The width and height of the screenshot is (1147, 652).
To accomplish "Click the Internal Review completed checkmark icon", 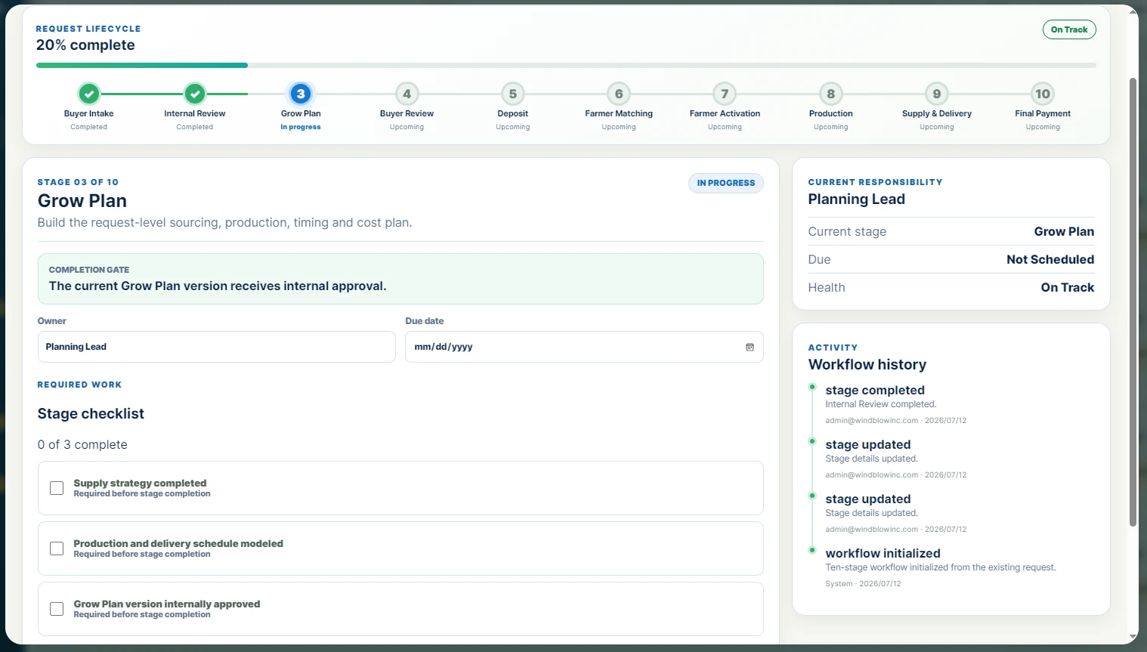I will (x=195, y=94).
